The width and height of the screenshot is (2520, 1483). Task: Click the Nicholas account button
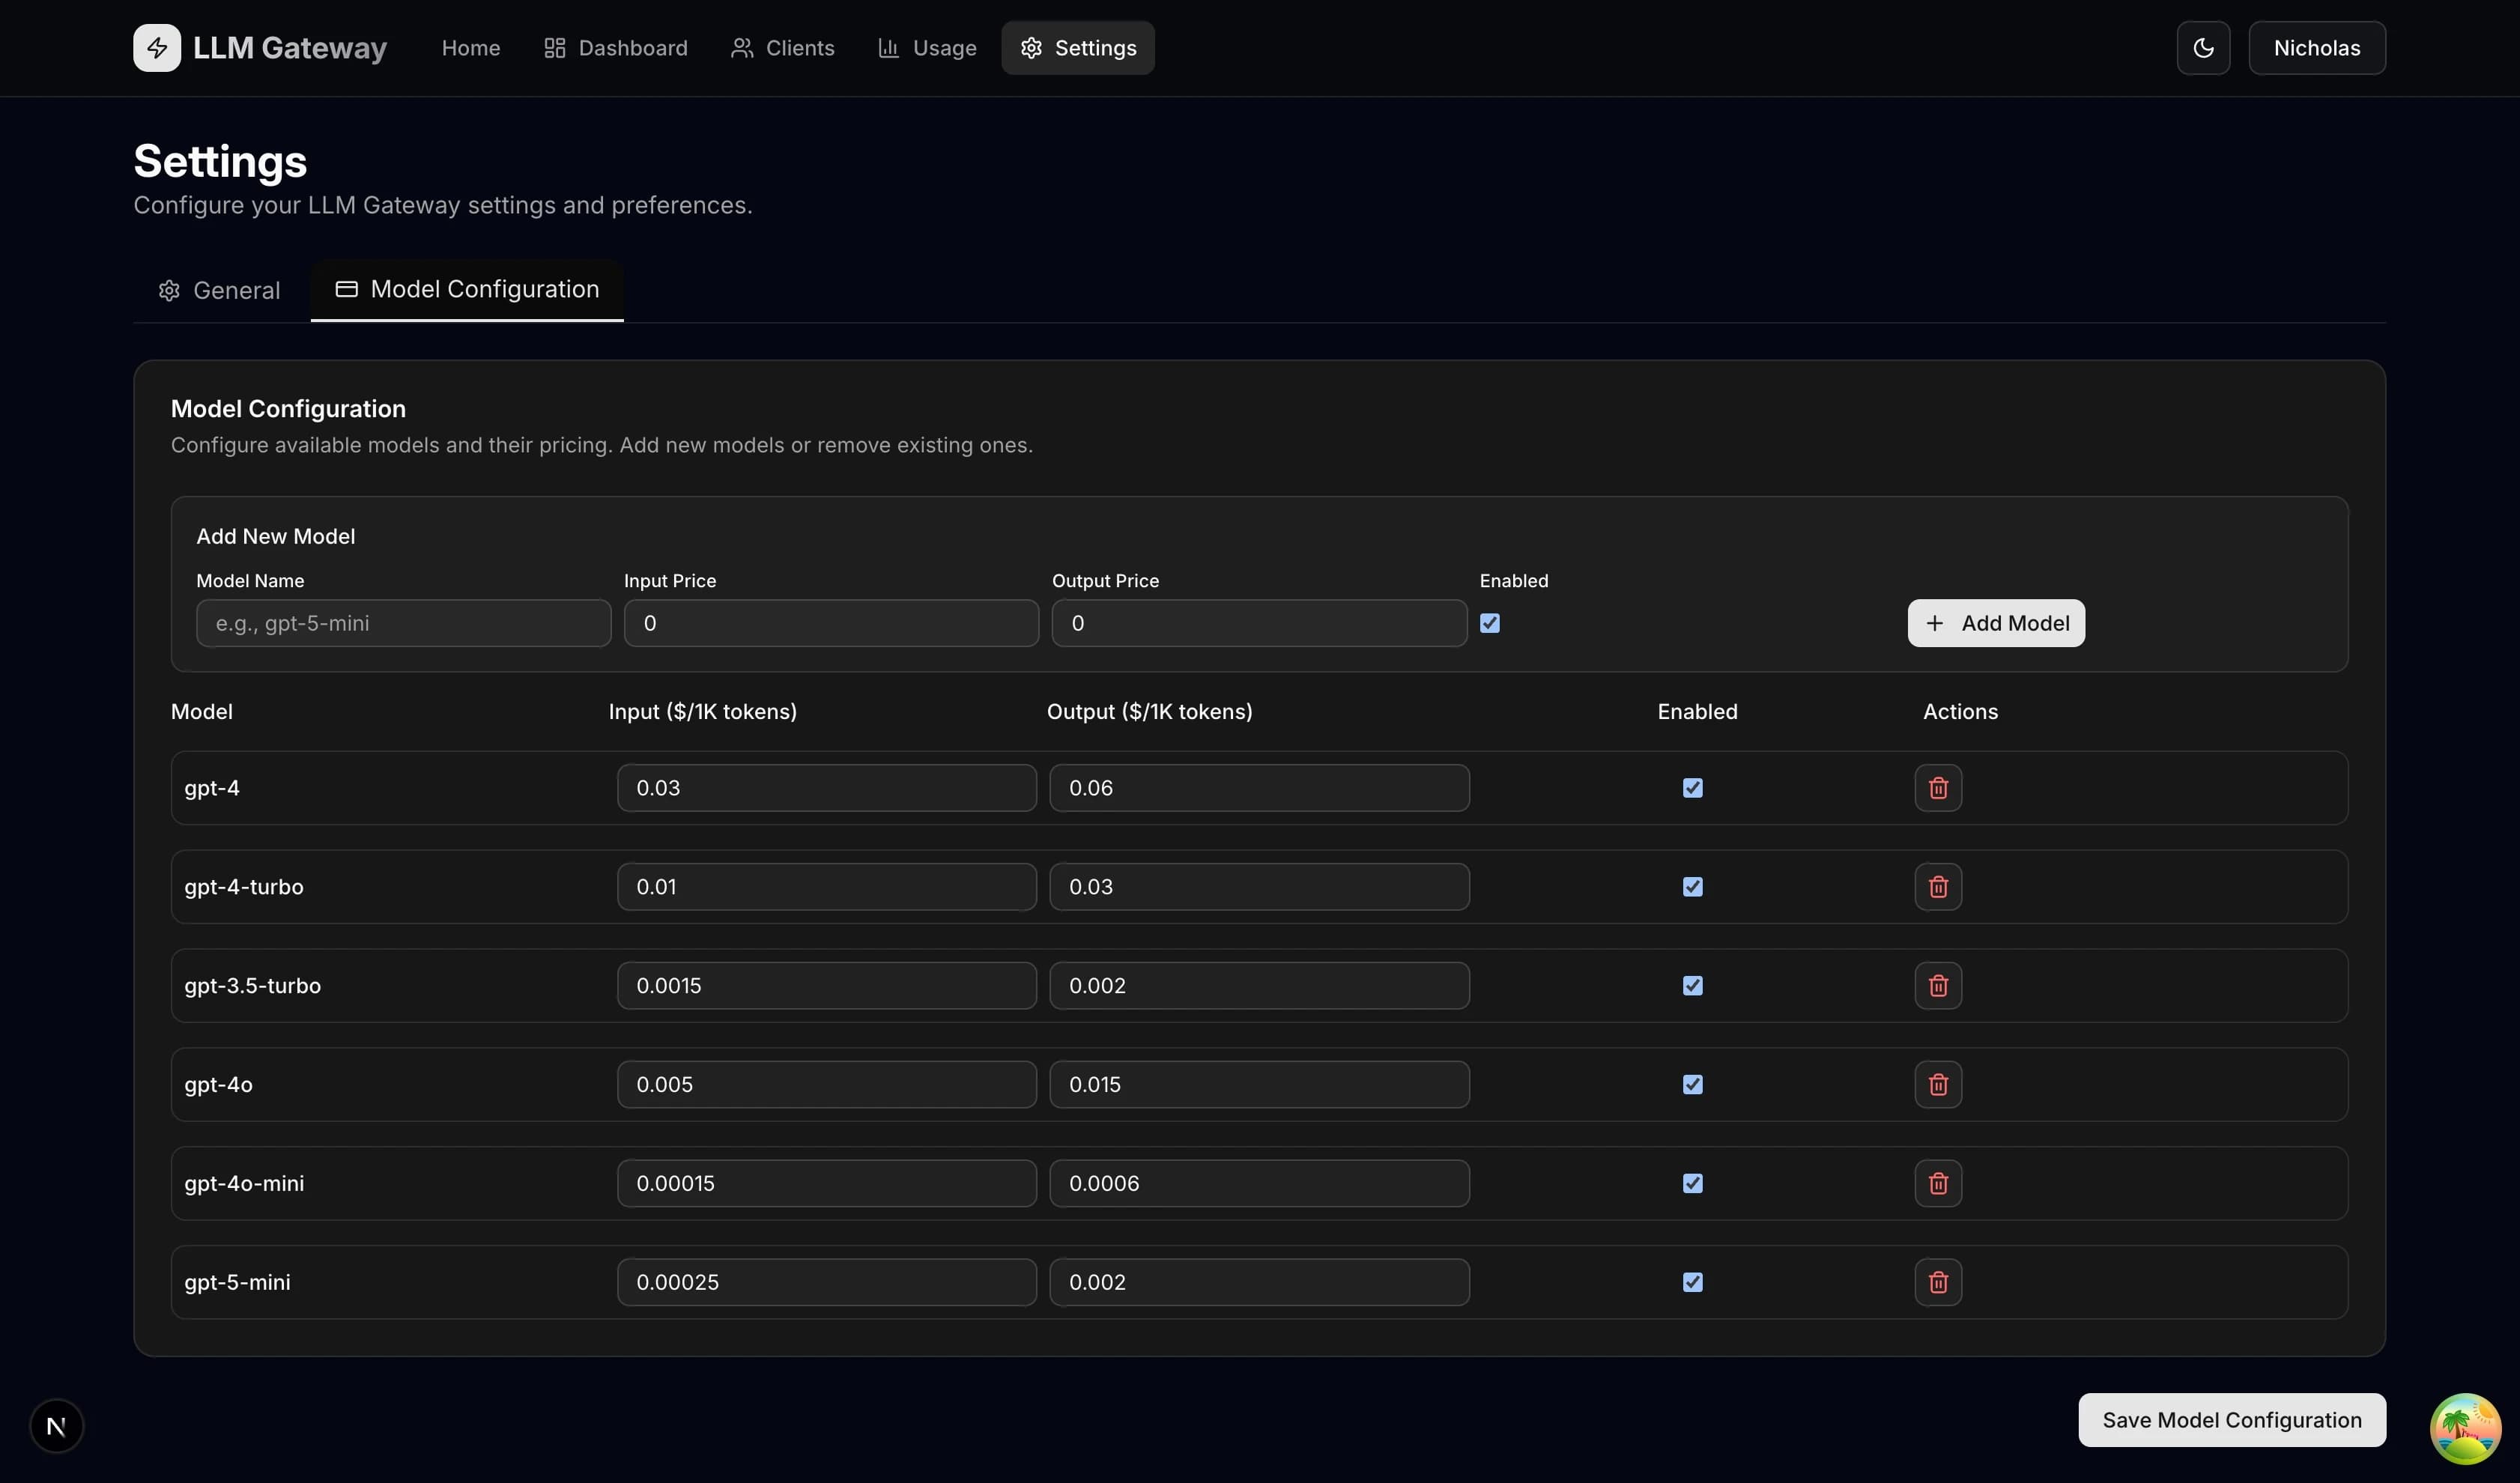[2317, 47]
